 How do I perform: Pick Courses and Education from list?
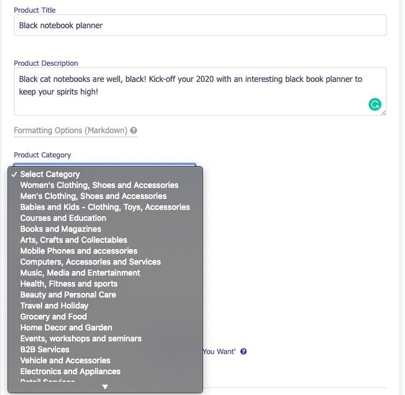pos(63,218)
